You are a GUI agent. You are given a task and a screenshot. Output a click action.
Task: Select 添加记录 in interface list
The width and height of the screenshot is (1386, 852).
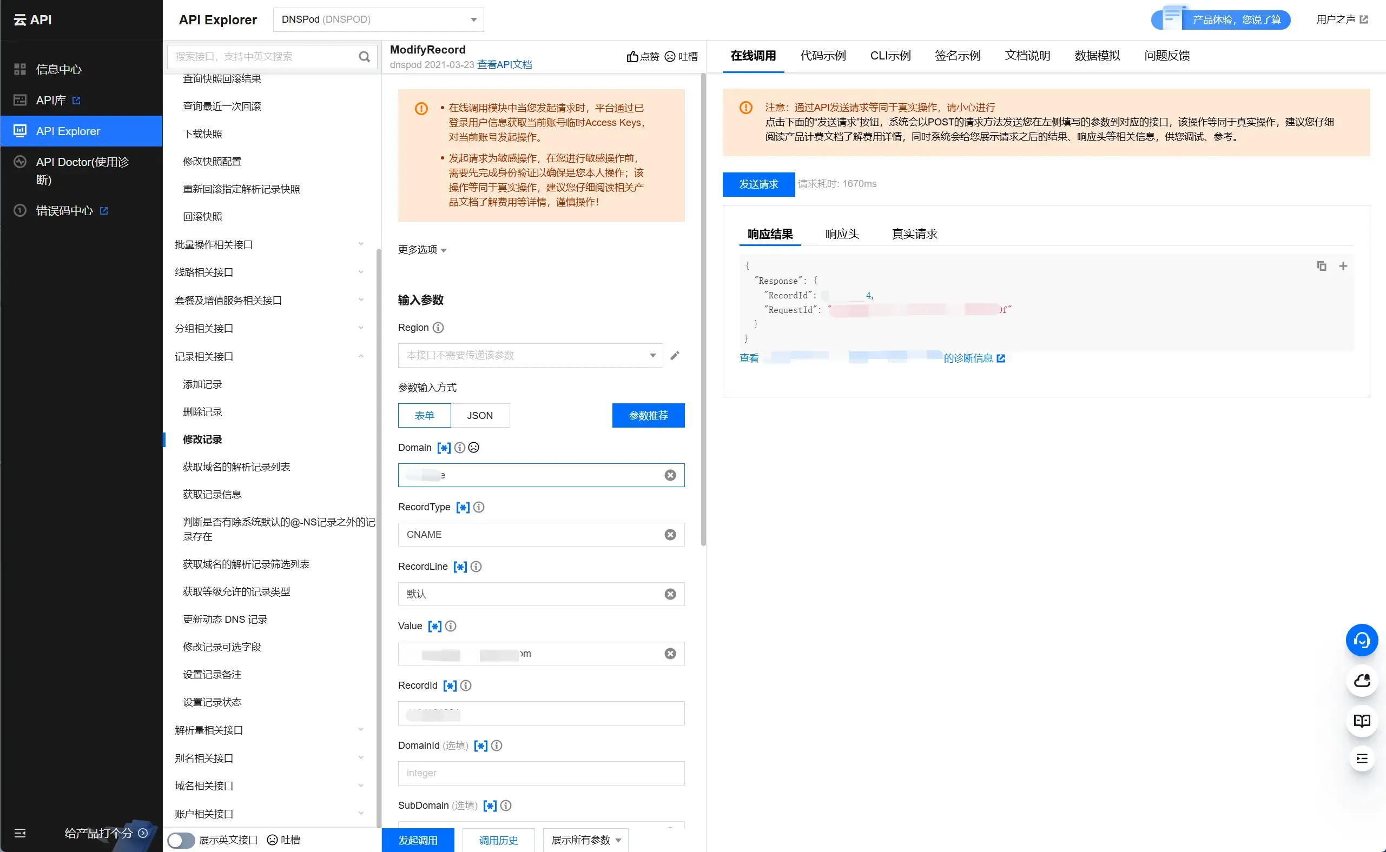[x=202, y=384]
